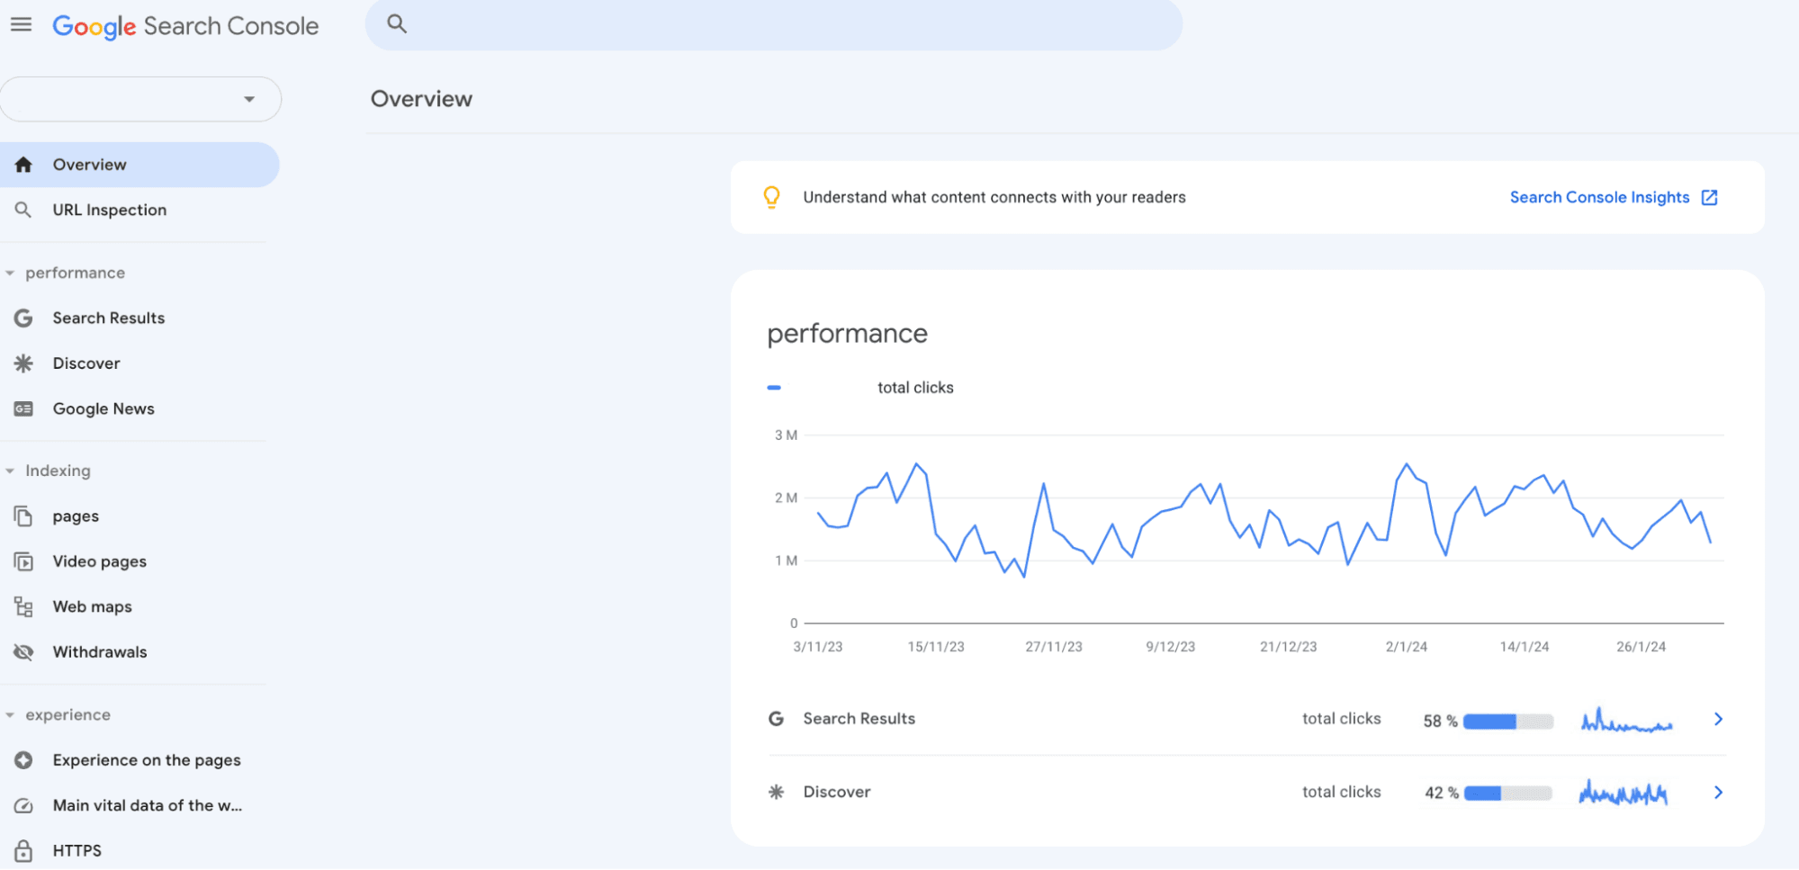Image resolution: width=1799 pixels, height=870 pixels.
Task: Click the Web maps sitemap icon
Action: pos(23,607)
